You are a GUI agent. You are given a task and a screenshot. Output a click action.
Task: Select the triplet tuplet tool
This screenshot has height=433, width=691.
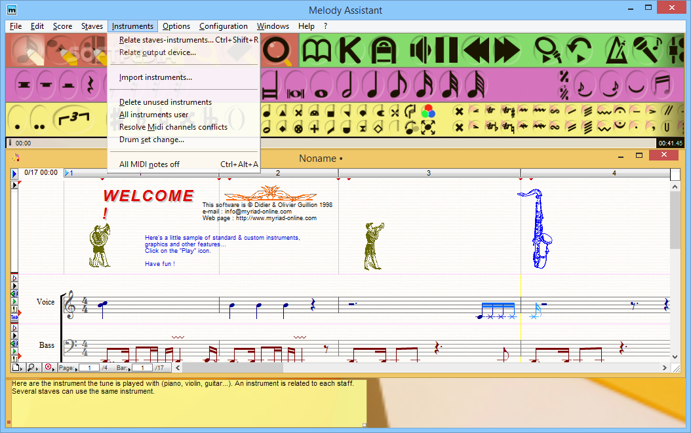pos(73,118)
